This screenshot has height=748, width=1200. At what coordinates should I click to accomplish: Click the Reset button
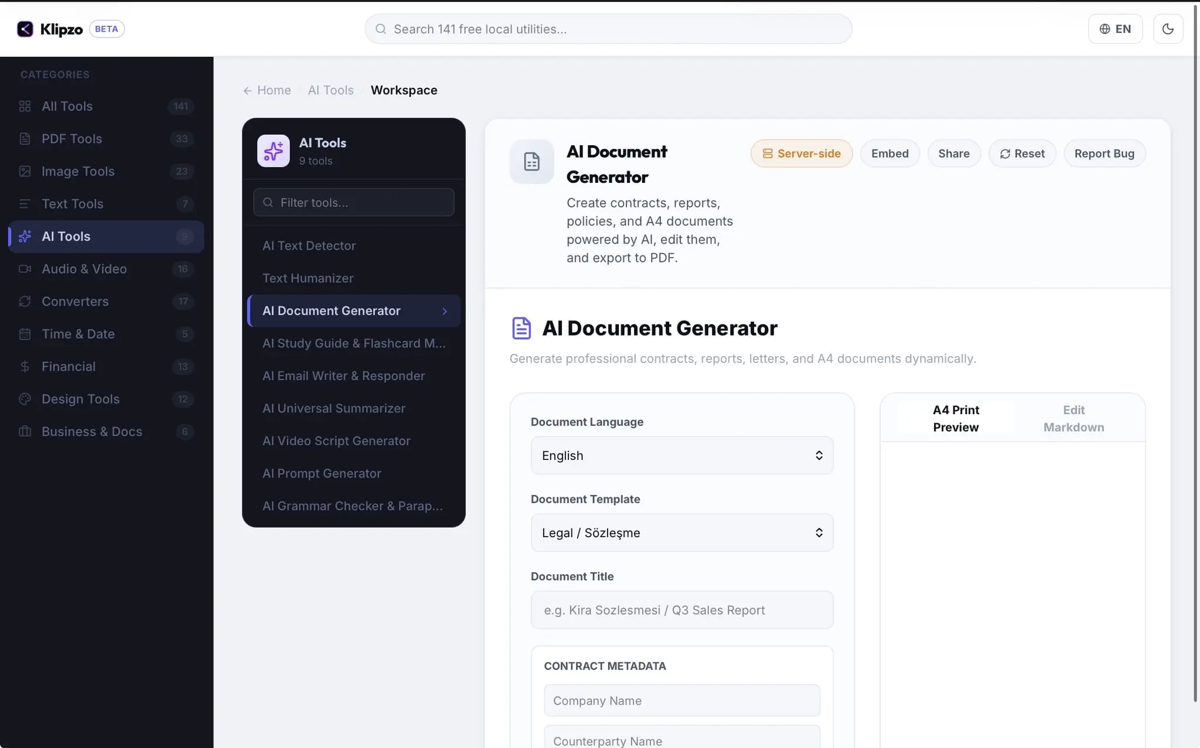(1022, 153)
